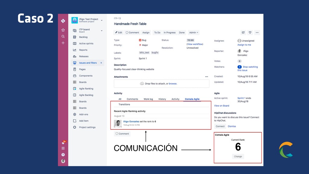This screenshot has height=174, width=309.
Task: Click the View on Board link
Action: tap(221, 106)
